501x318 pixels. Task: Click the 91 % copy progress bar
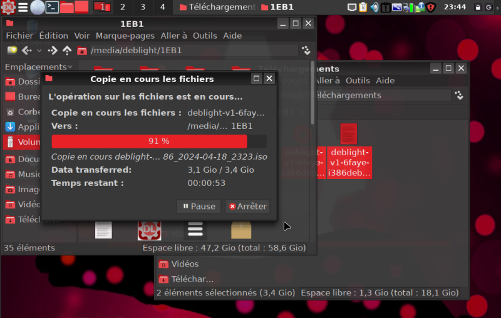coord(158,141)
